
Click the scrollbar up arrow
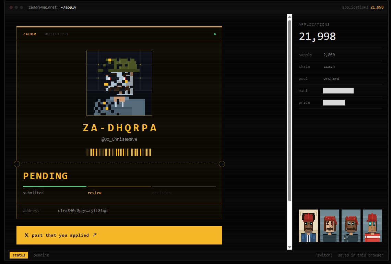(289, 17)
